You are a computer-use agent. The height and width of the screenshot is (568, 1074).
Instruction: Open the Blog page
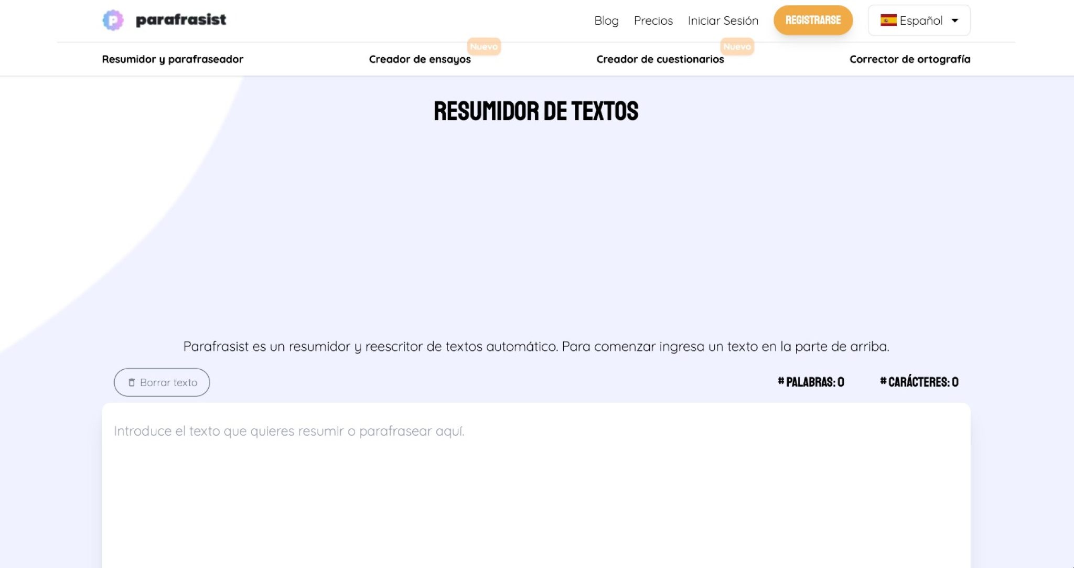pyautogui.click(x=606, y=20)
